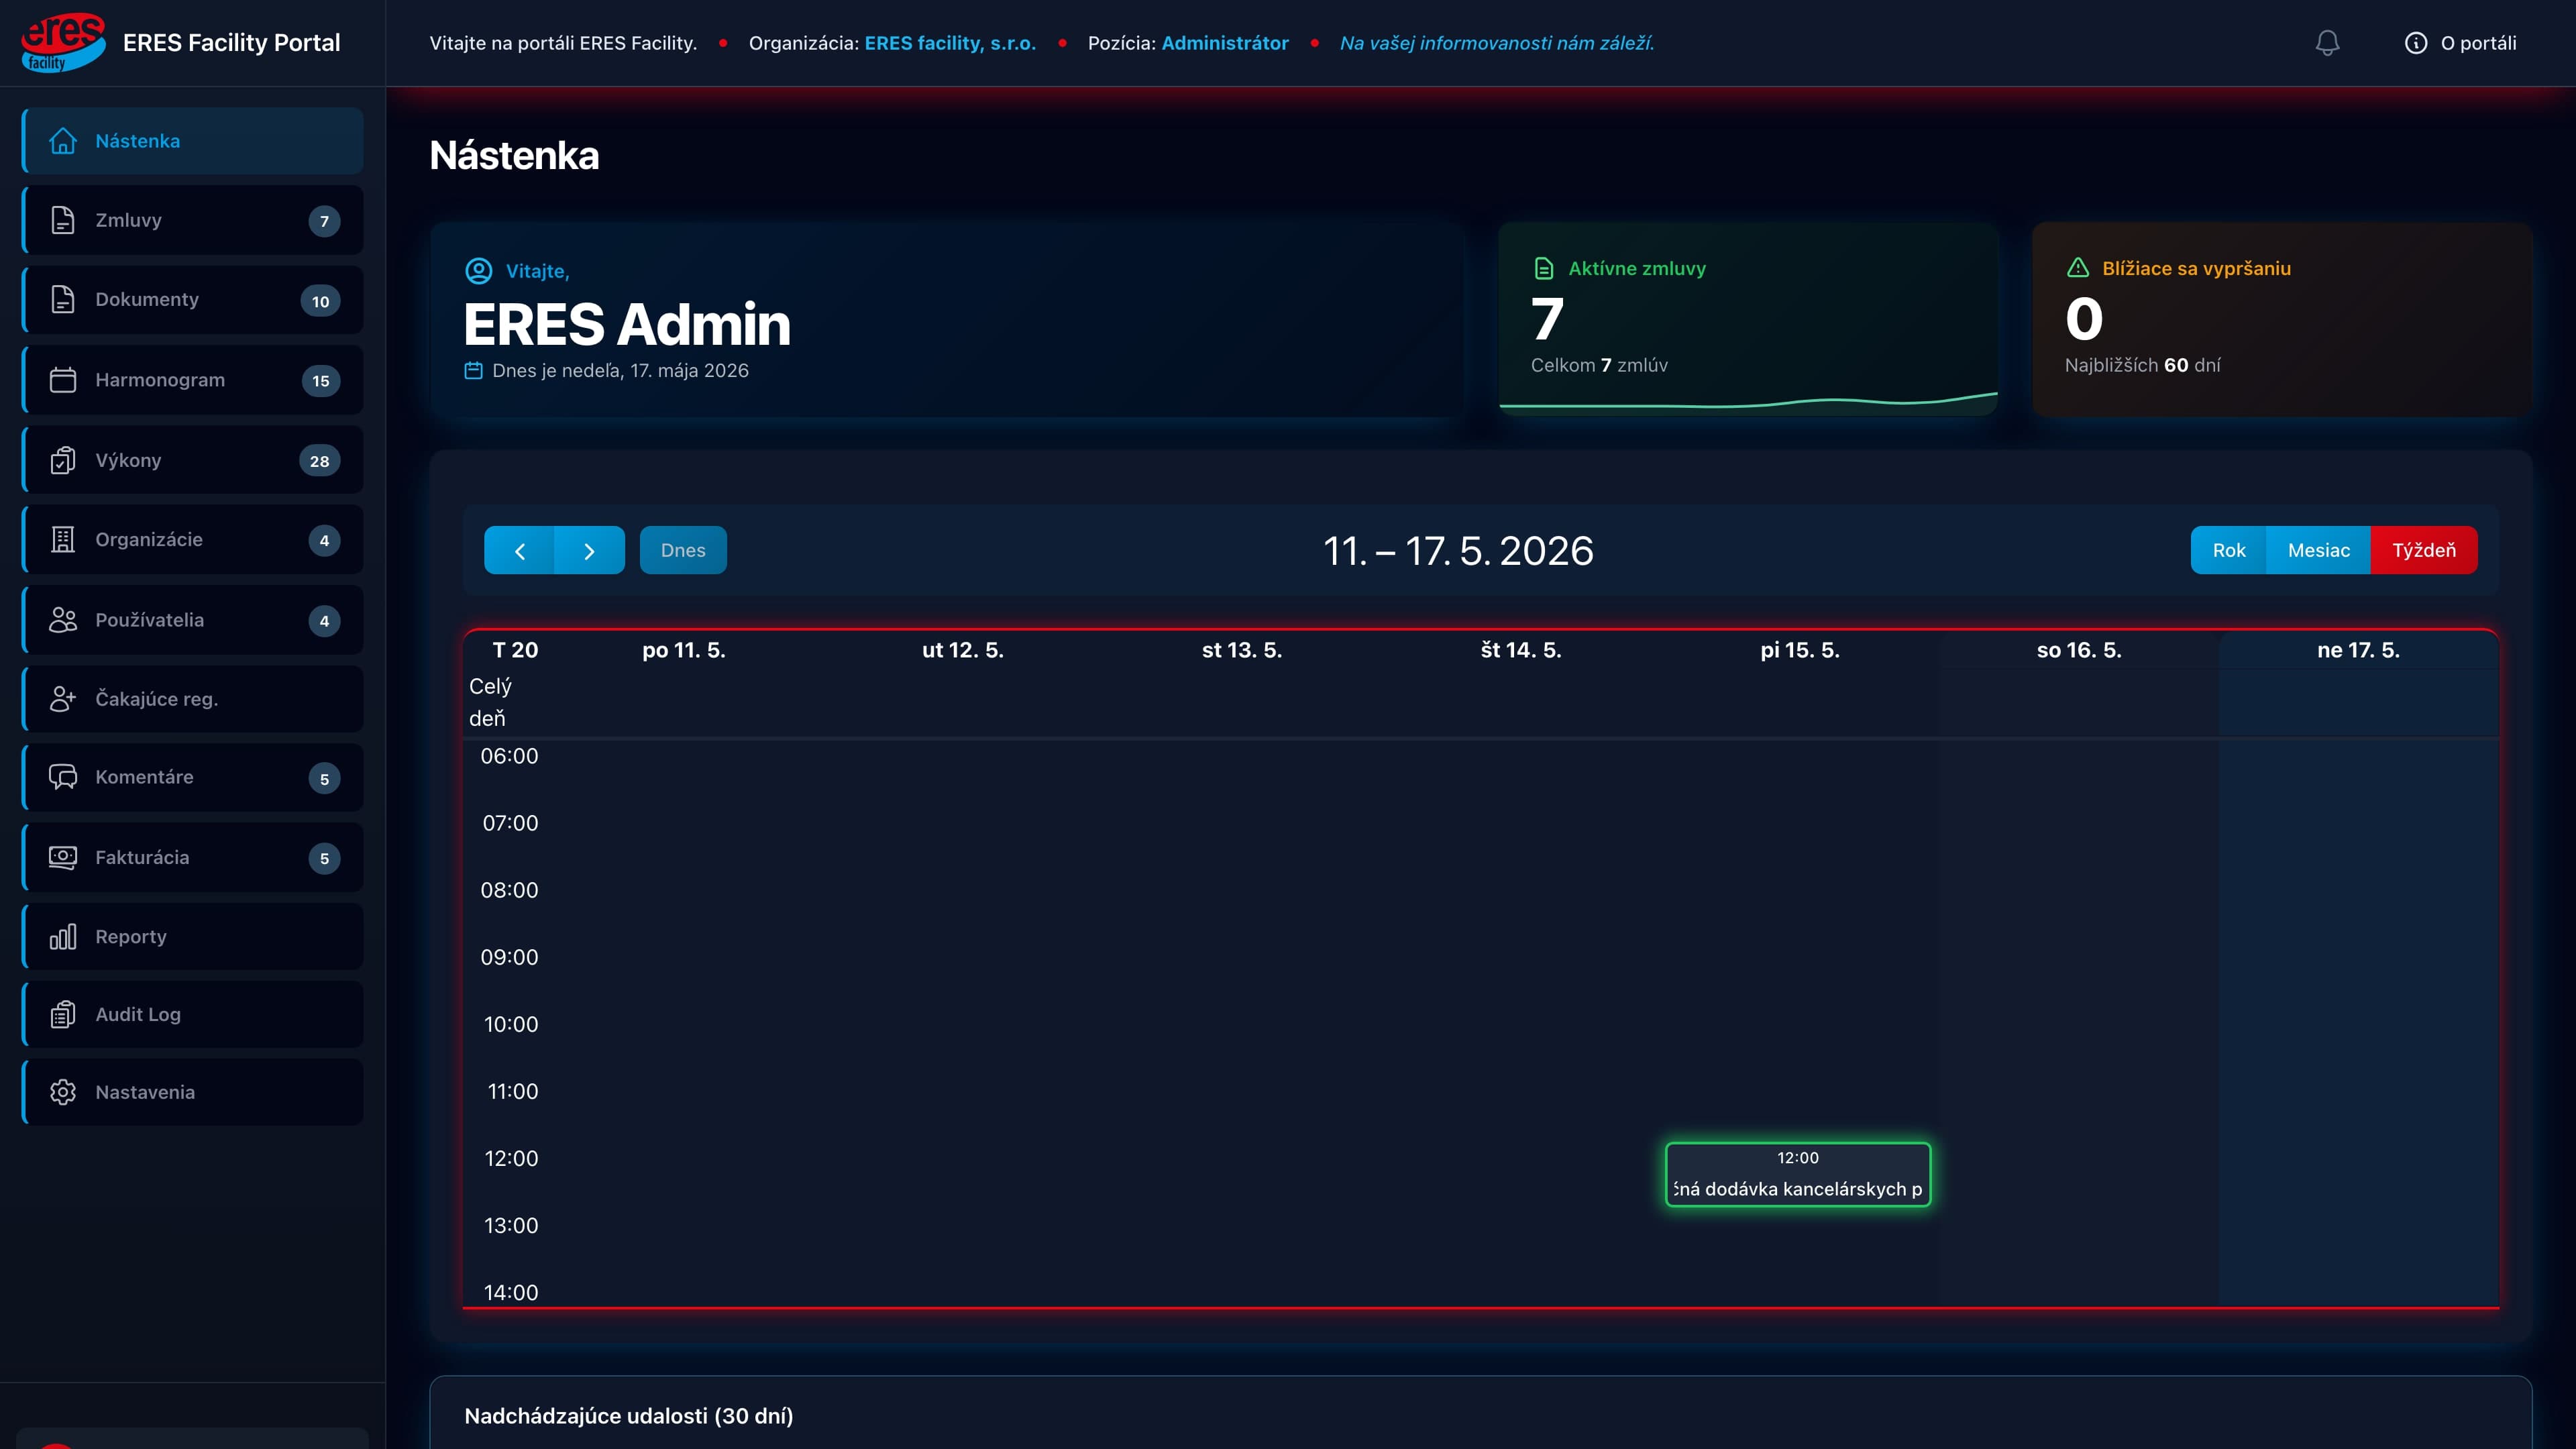
Task: Click Nadchádzajúce udalosti (30 dní) heading
Action: point(628,1416)
